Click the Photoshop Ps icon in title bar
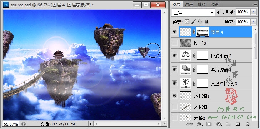Viewport: 260px width, 129px height. coord(6,4)
